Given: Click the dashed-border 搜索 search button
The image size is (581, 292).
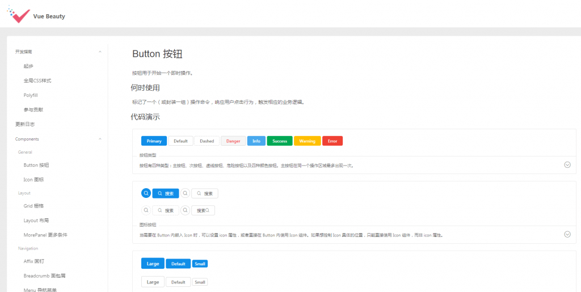Looking at the screenshot, I should click(166, 210).
